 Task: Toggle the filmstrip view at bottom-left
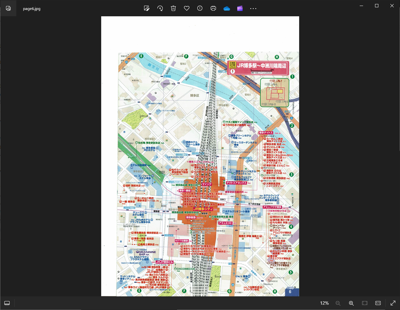(7, 303)
